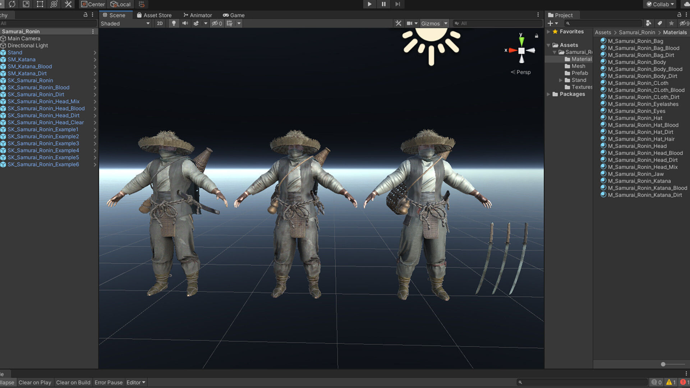The height and width of the screenshot is (388, 690).
Task: Open the Shaded draw mode dropdown
Action: 125,23
